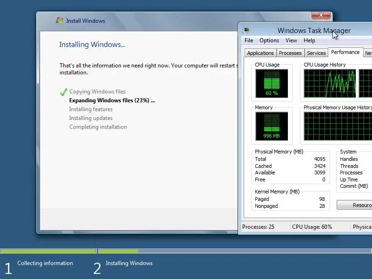Click the Kernel Memory Paged value 98

[x=322, y=199]
